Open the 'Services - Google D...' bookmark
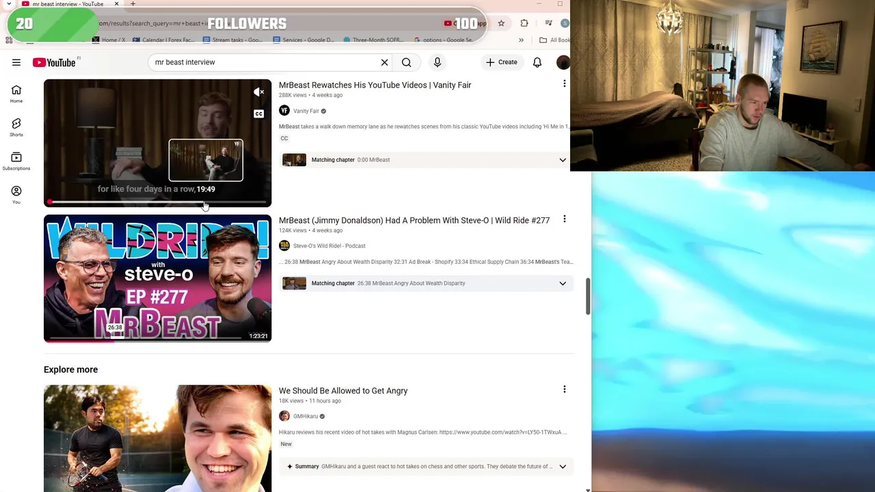Screen dimensions: 875x492 pos(303,40)
